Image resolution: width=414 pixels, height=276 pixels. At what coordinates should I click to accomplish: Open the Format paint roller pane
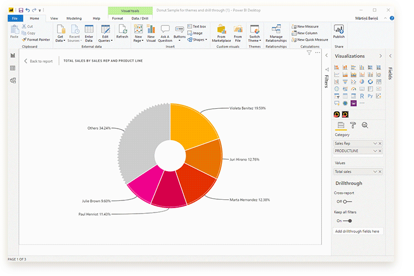pyautogui.click(x=353, y=125)
